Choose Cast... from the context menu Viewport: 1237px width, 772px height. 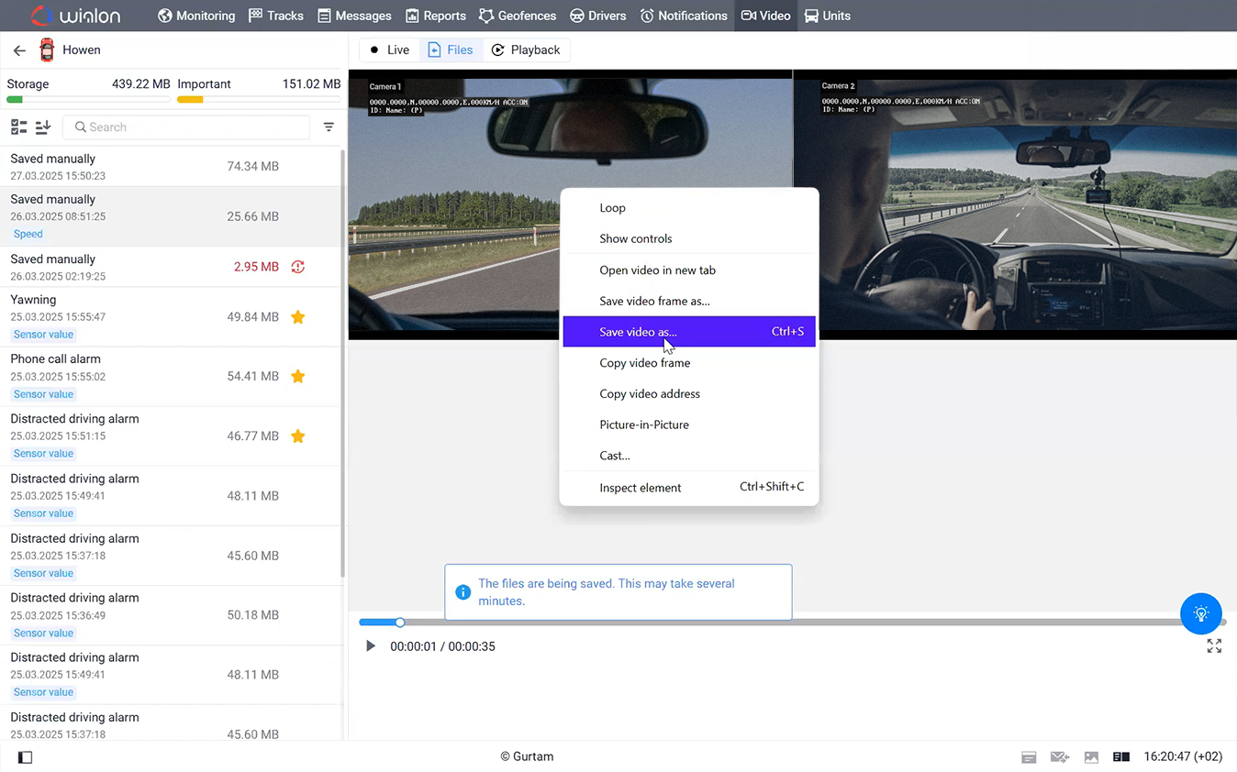[x=689, y=456]
